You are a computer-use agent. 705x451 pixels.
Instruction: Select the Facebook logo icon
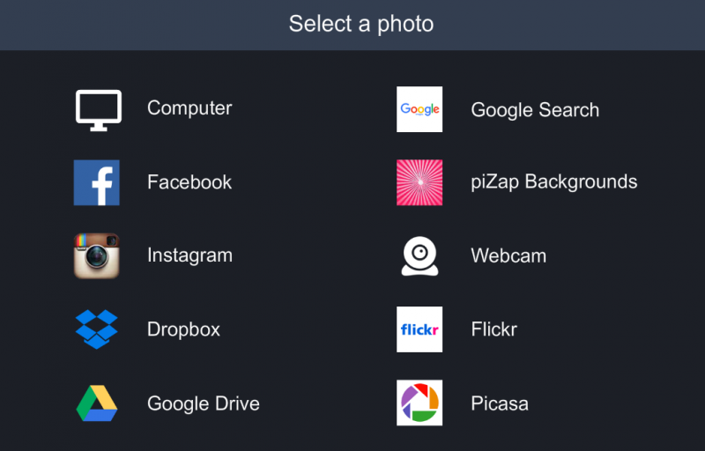point(97,182)
